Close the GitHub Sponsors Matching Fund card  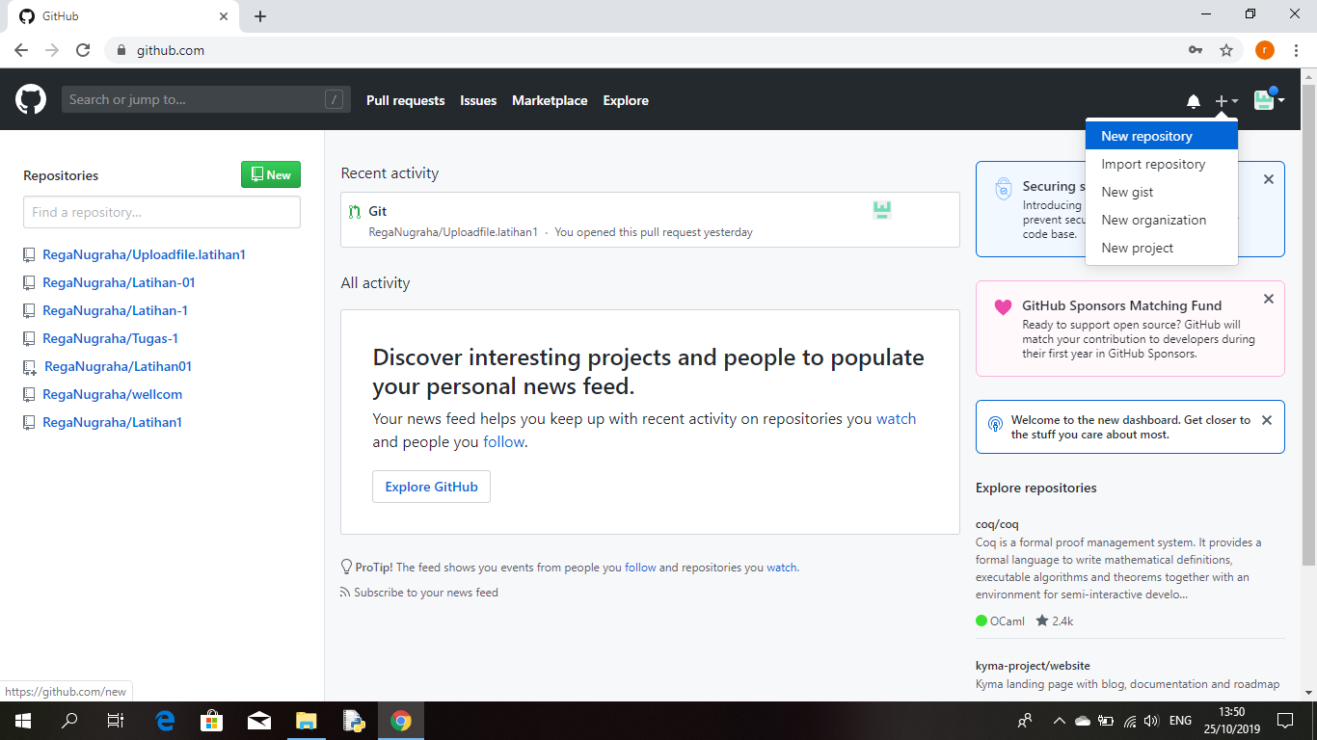pyautogui.click(x=1269, y=299)
